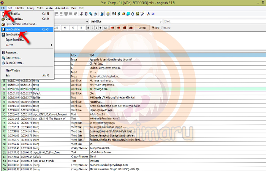The image size is (266, 171).
Task: Click the start time 0:07:02.83 cell
Action: (x=13, y=102)
